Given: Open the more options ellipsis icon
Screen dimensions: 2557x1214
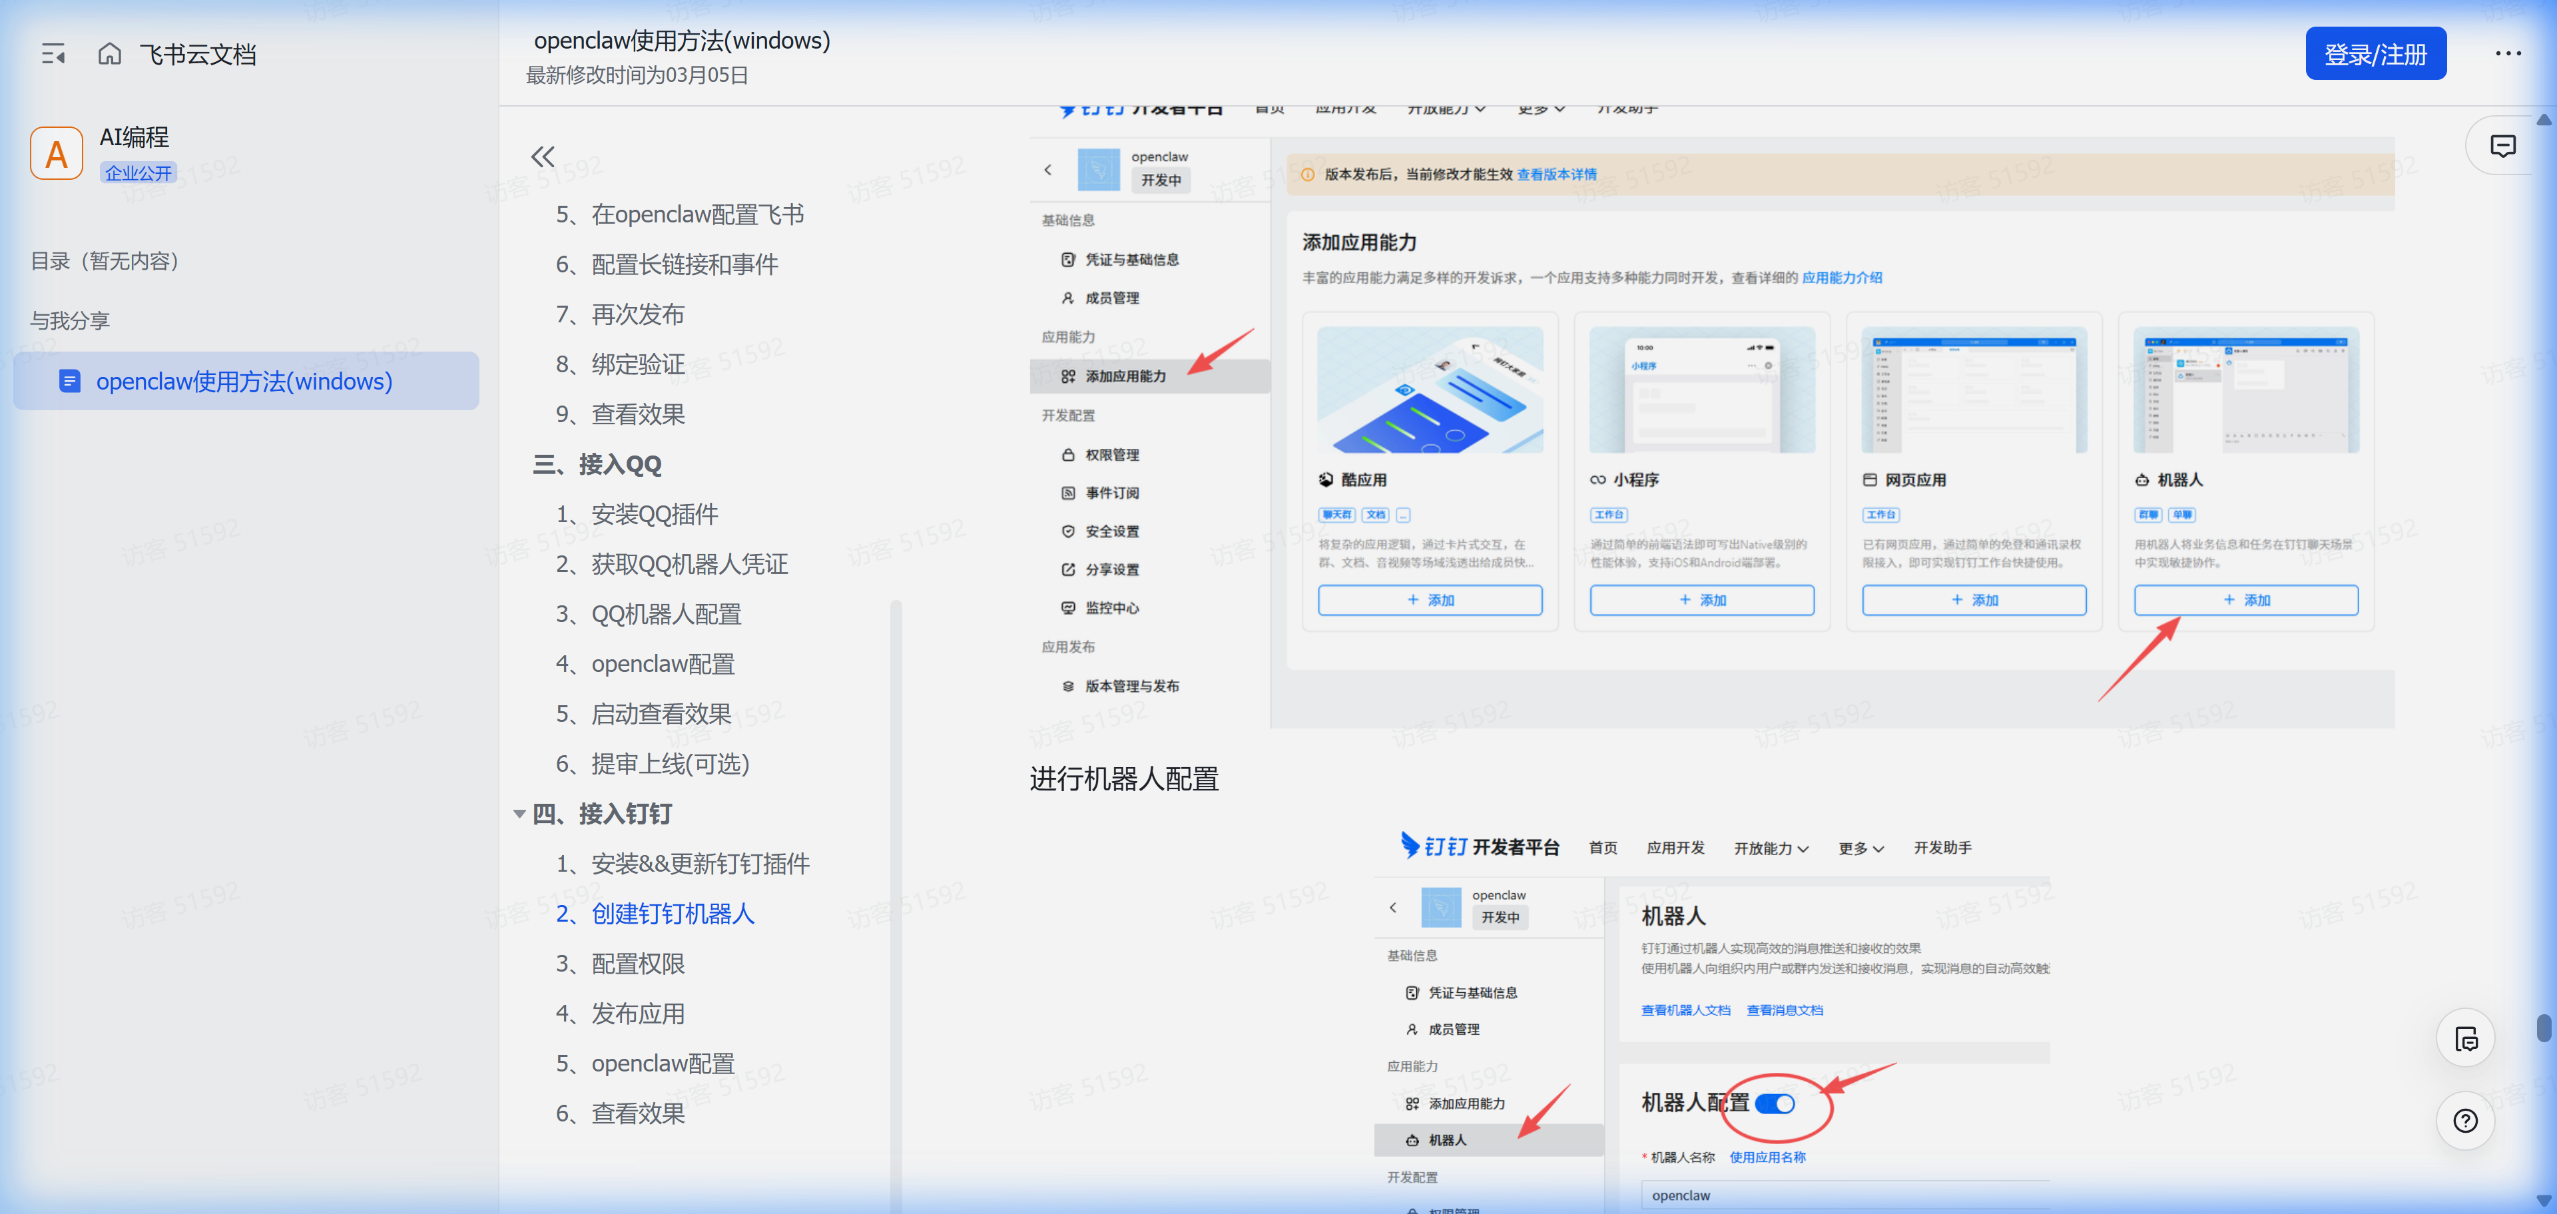Looking at the screenshot, I should point(2507,53).
